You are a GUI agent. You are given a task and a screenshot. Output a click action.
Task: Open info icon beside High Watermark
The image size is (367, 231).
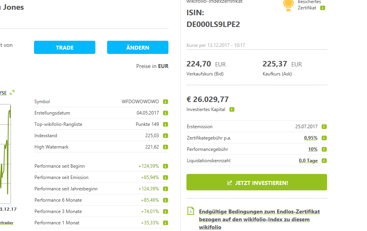point(165,147)
